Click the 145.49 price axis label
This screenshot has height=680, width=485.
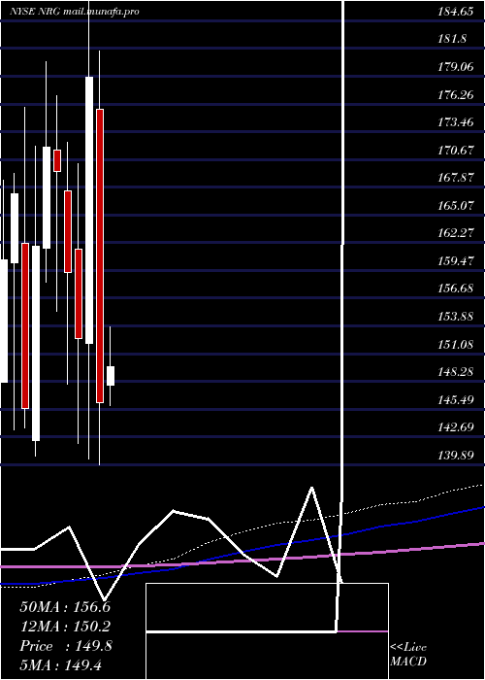pyautogui.click(x=455, y=399)
